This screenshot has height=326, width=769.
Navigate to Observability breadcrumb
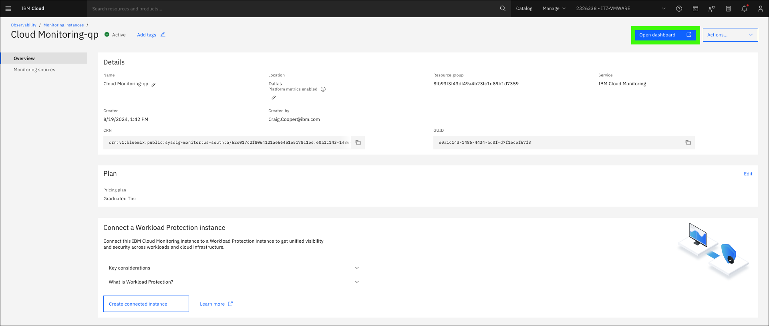pyautogui.click(x=24, y=25)
